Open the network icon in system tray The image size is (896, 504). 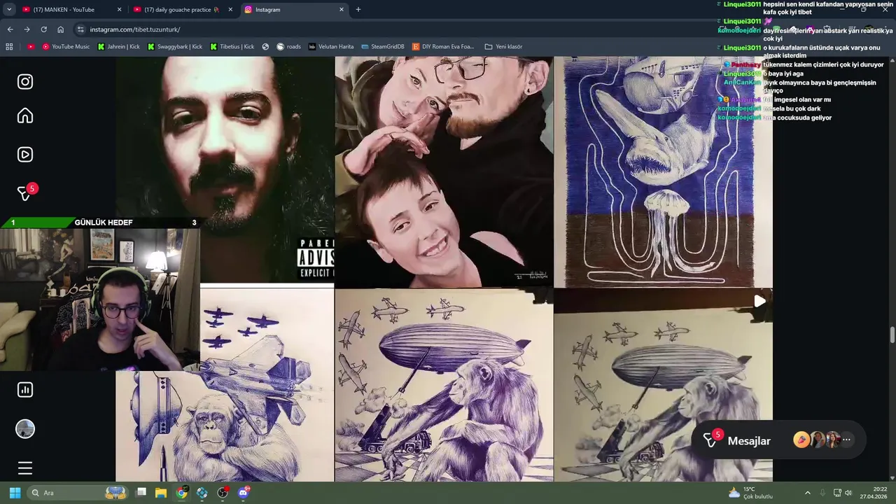837,493
